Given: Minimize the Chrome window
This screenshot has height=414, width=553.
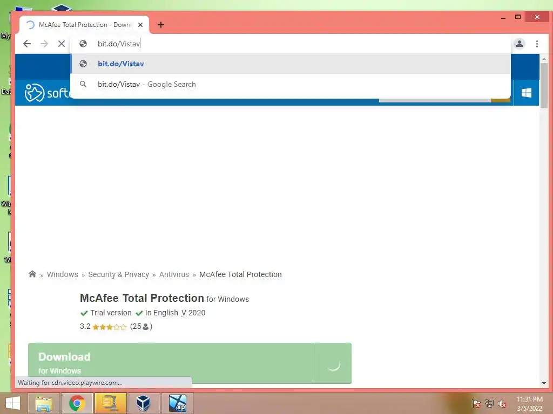Looking at the screenshot, I should tap(503, 17).
